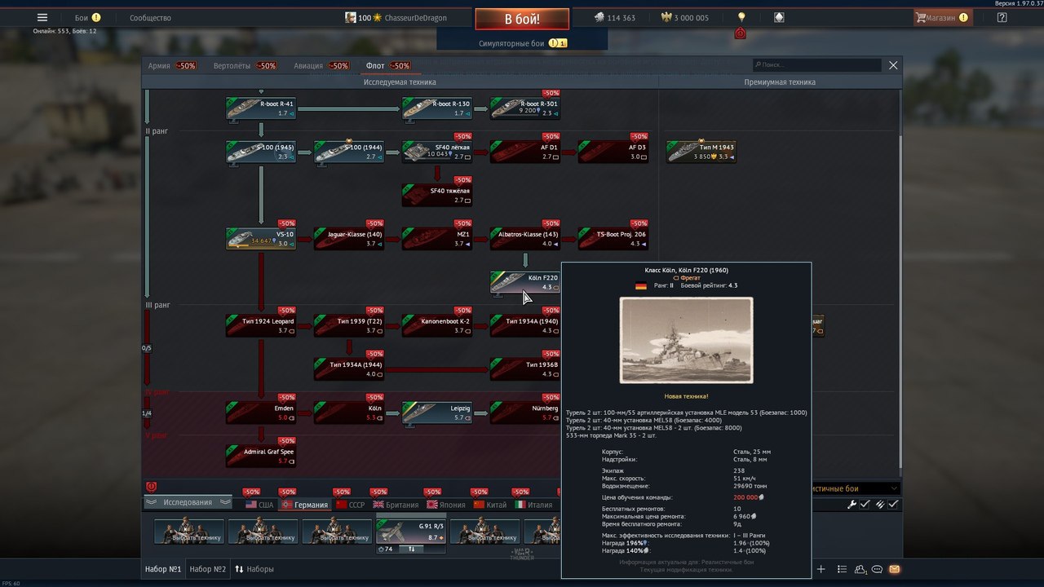Click the Golden Eagles currency icon

pyautogui.click(x=665, y=17)
